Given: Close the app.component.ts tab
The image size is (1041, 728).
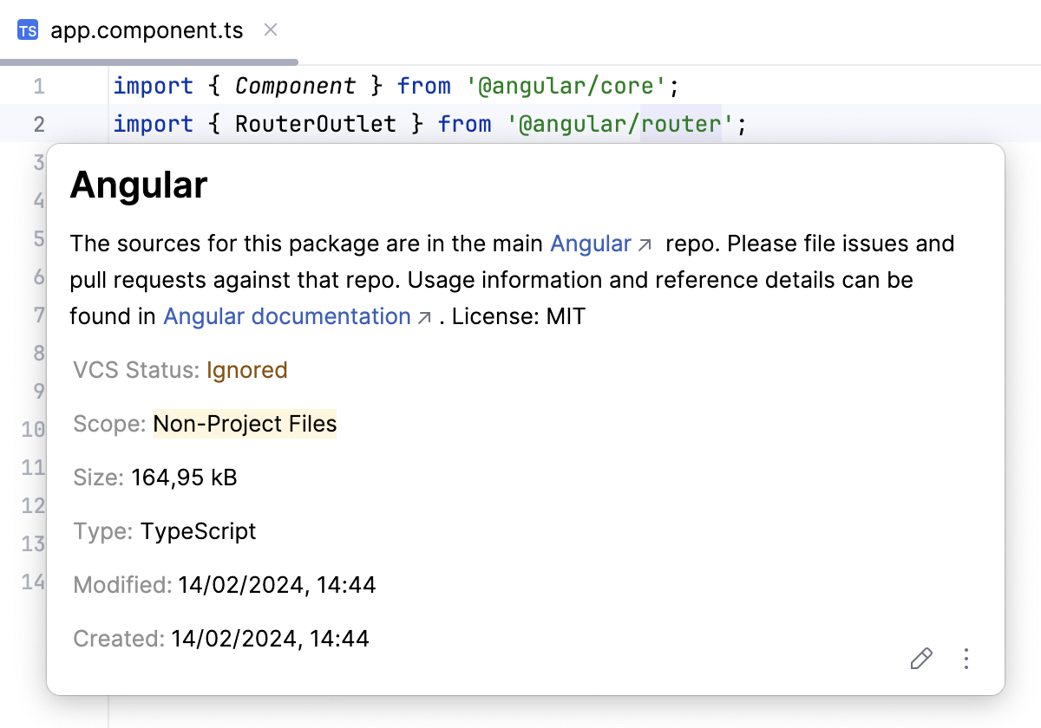Looking at the screenshot, I should tap(269, 29).
